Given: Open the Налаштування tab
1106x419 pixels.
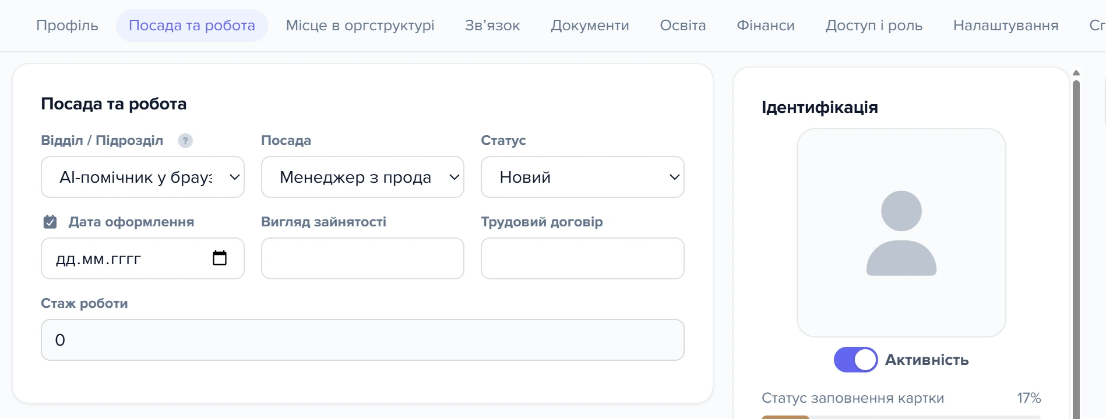Looking at the screenshot, I should coord(1006,26).
